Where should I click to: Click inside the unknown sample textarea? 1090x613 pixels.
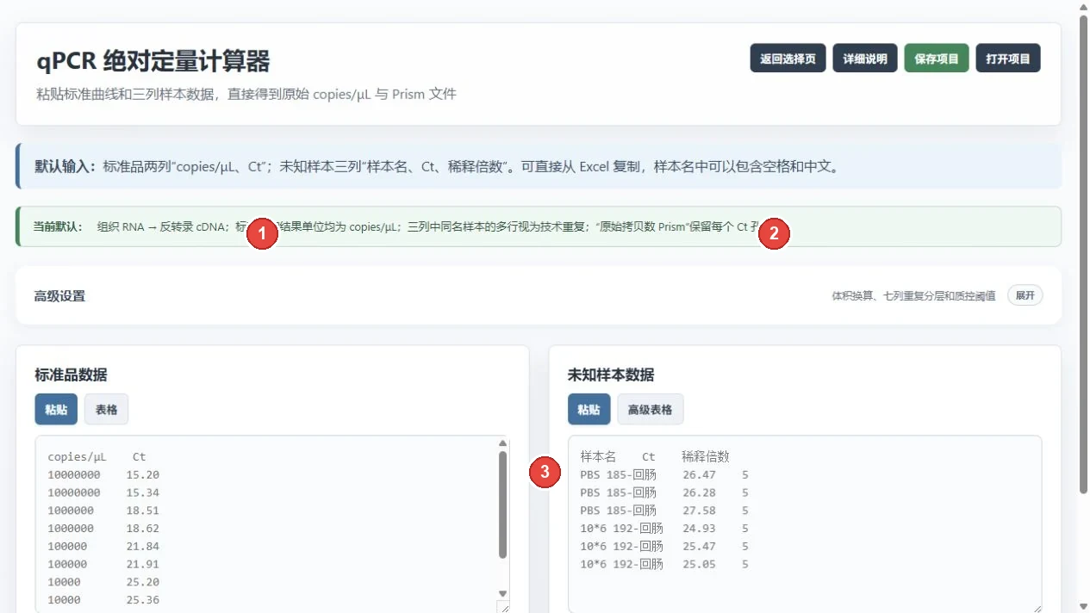tap(805, 523)
